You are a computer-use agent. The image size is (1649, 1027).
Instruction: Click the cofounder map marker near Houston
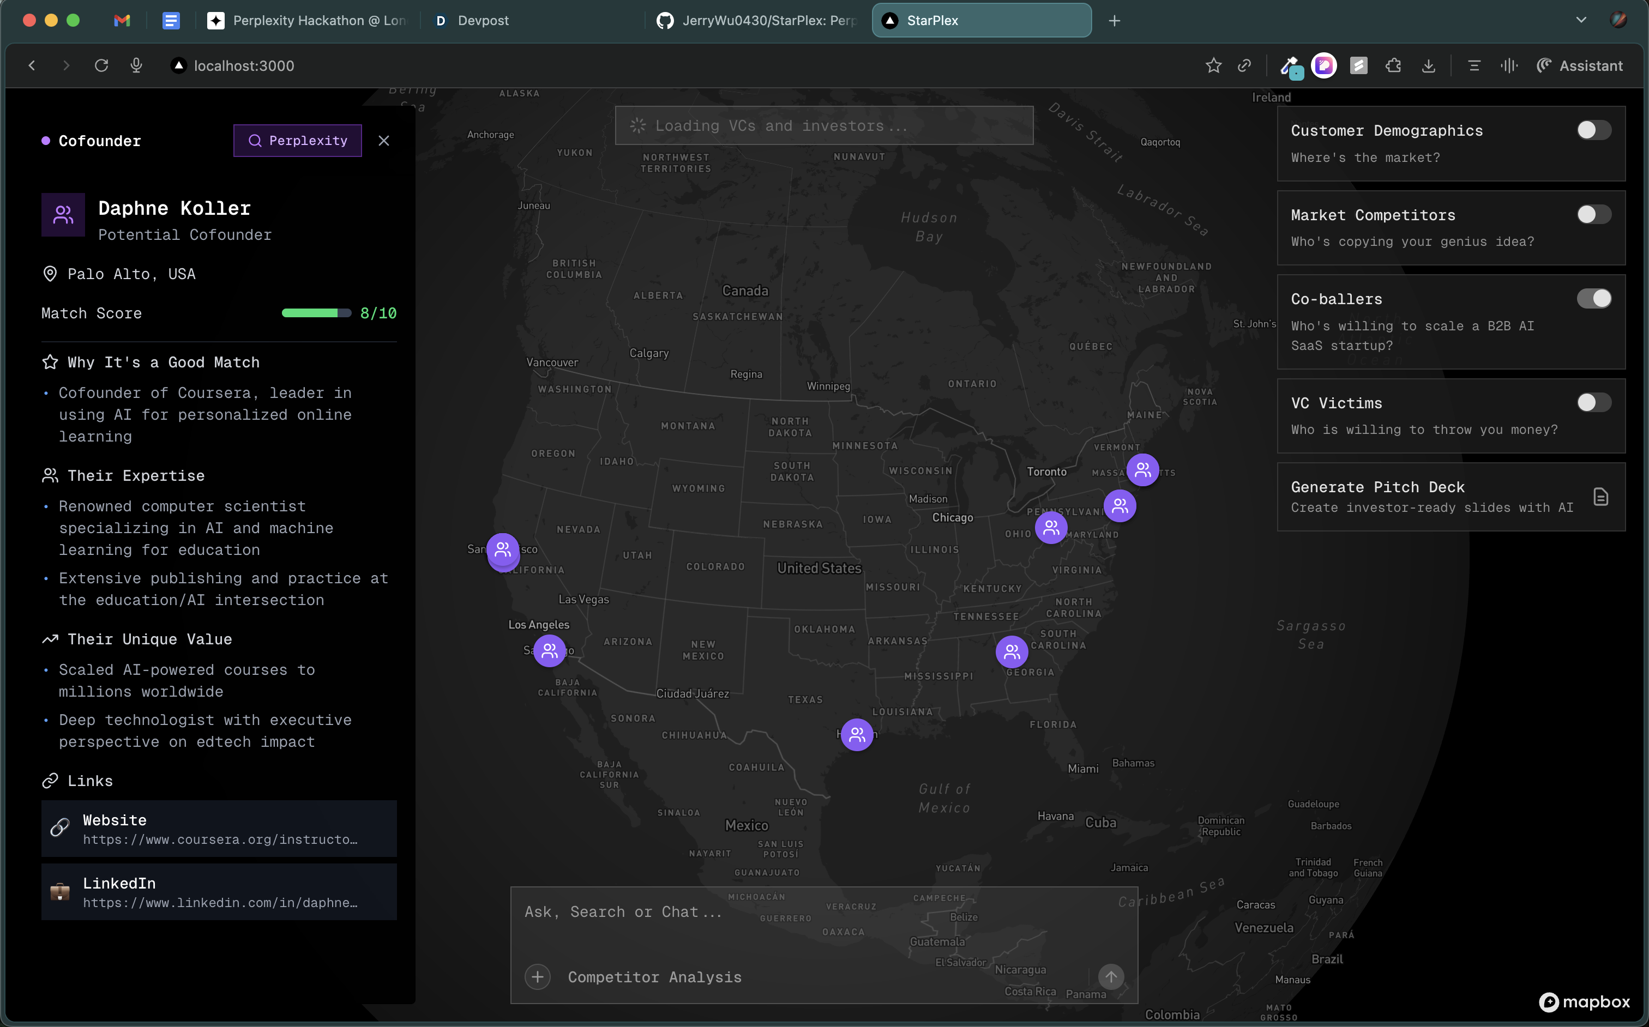[x=857, y=734]
